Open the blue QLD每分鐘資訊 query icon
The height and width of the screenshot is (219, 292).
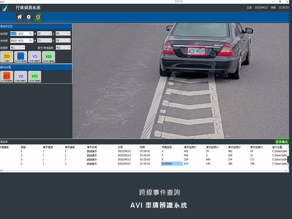click(20, 57)
